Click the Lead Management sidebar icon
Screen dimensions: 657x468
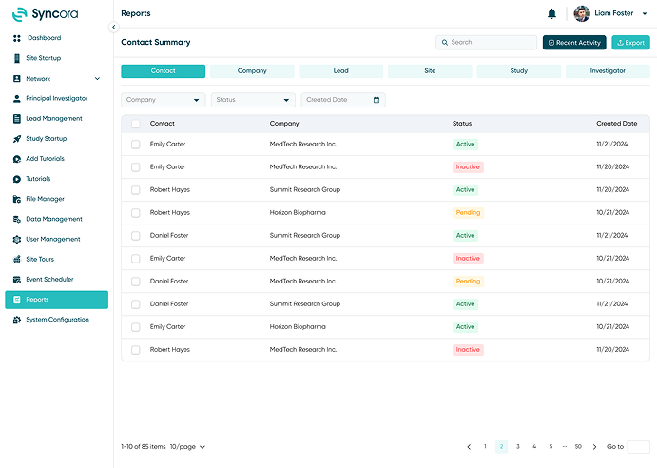[x=17, y=119]
